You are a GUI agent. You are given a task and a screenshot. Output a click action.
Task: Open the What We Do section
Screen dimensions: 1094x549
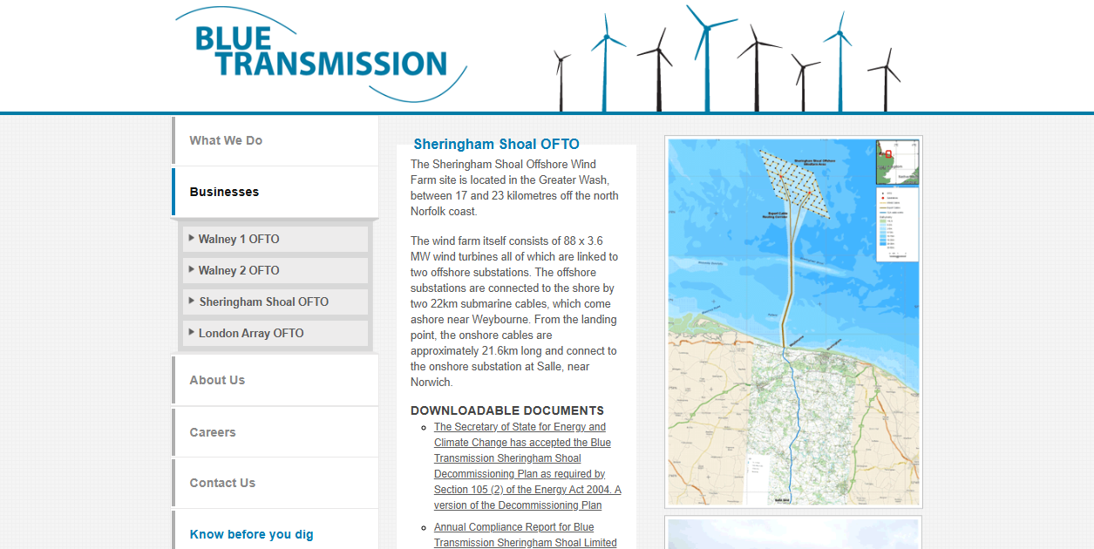pyautogui.click(x=226, y=139)
